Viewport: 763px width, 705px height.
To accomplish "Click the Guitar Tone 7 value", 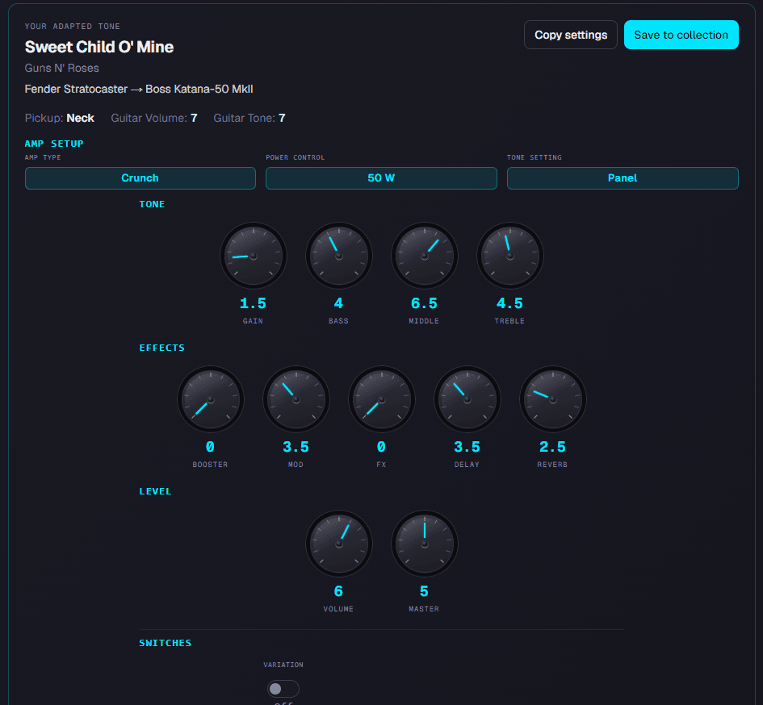I will click(282, 118).
